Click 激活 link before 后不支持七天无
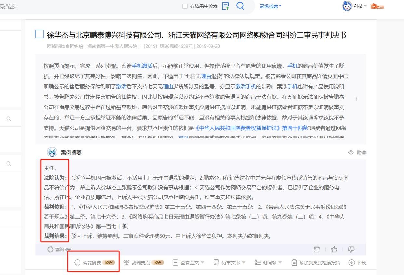Image resolution: width=404 pixels, height=275 pixels. [x=121, y=87]
